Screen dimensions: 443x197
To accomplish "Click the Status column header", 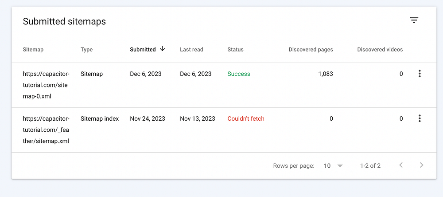I will pyautogui.click(x=235, y=50).
